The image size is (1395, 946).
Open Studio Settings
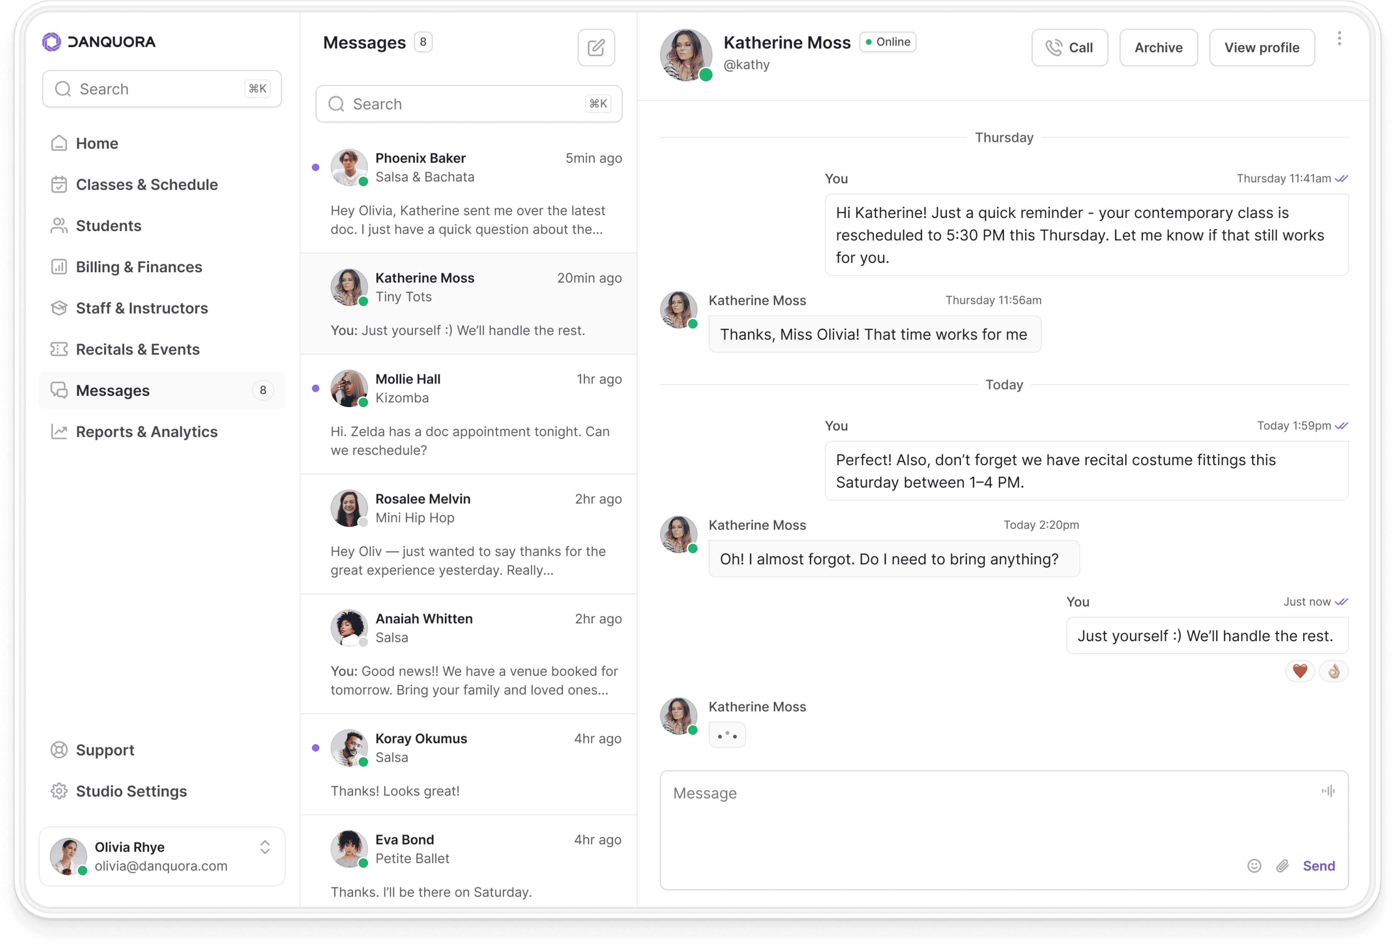(x=131, y=791)
